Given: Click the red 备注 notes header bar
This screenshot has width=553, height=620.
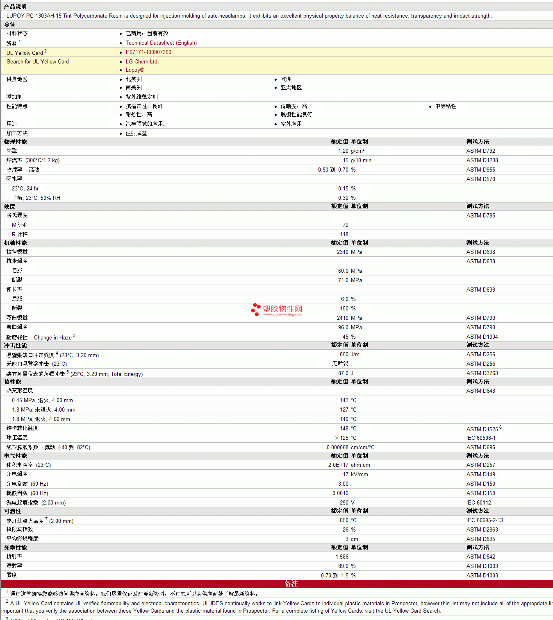Looking at the screenshot, I should [277, 584].
